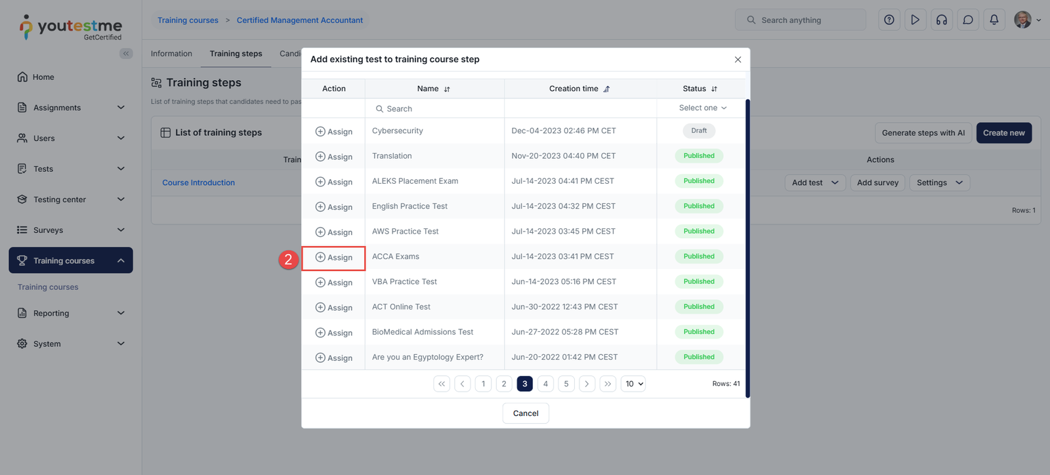The width and height of the screenshot is (1050, 475).
Task: Open Home in the sidebar
Action: (43, 77)
